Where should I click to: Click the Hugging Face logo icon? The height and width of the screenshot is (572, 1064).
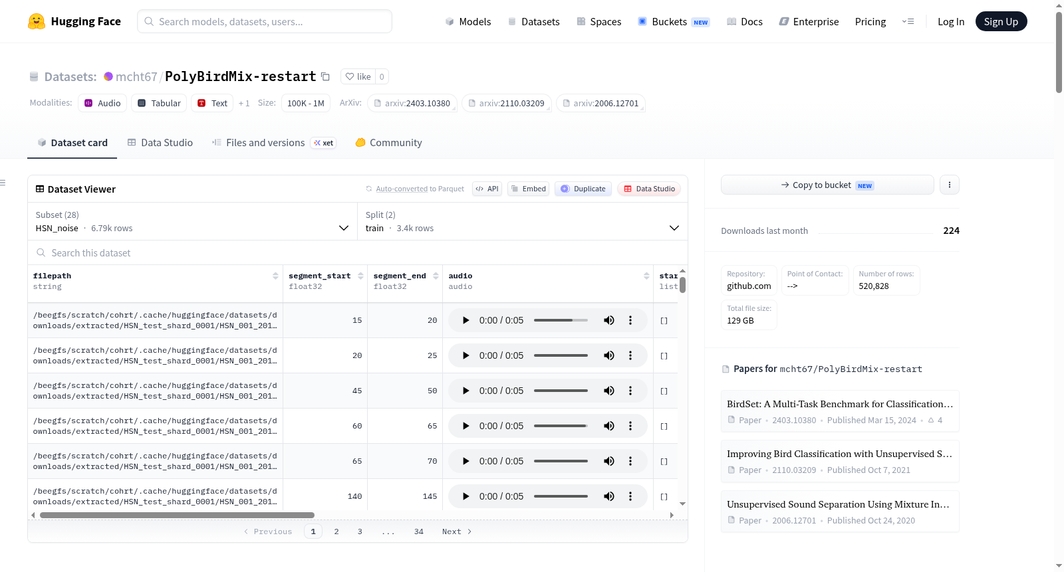point(37,21)
